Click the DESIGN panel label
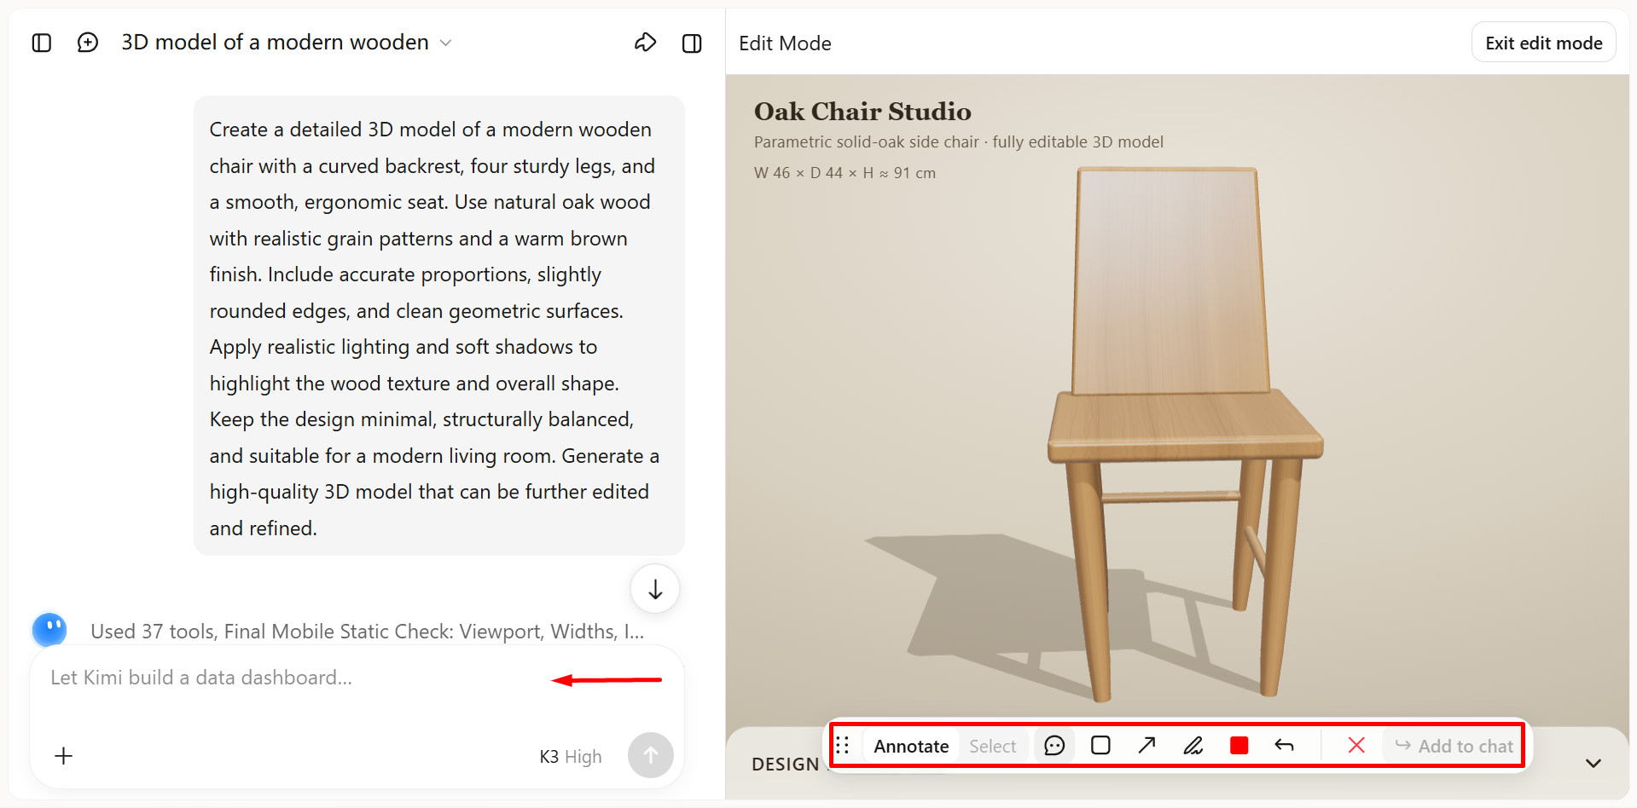This screenshot has height=808, width=1637. point(786,765)
